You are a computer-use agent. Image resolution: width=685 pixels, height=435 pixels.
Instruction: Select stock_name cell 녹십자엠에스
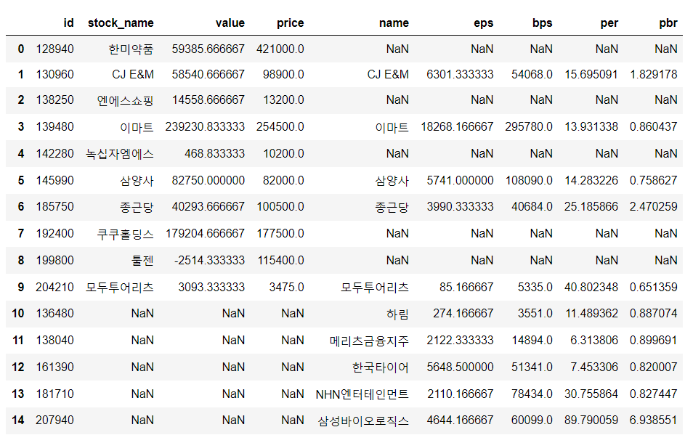[120, 154]
